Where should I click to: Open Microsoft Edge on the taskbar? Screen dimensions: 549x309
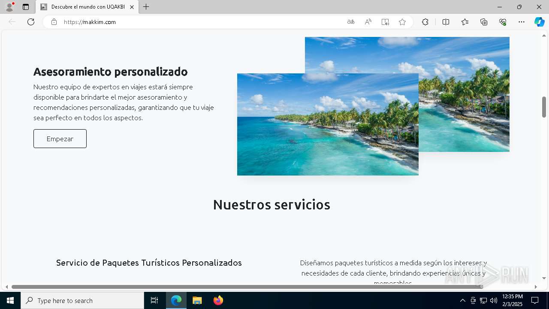(x=176, y=300)
